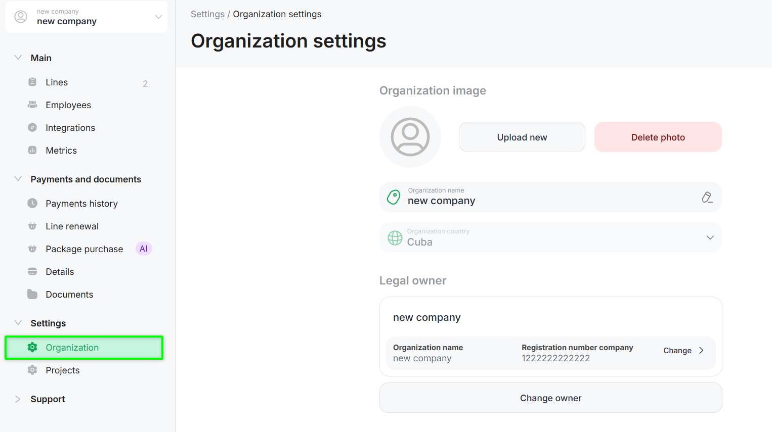Click the Change owner button

click(550, 398)
